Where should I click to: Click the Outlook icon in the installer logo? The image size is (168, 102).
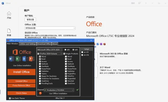click(x=25, y=59)
